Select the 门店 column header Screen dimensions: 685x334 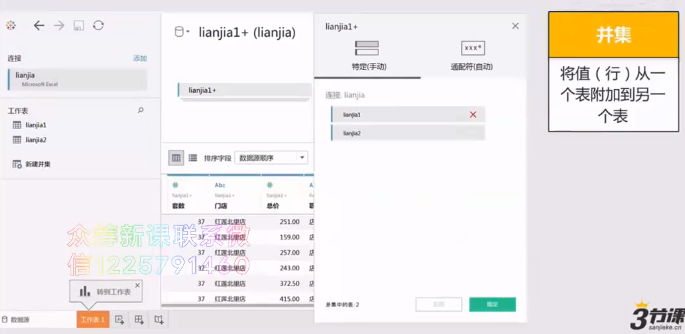coord(221,206)
